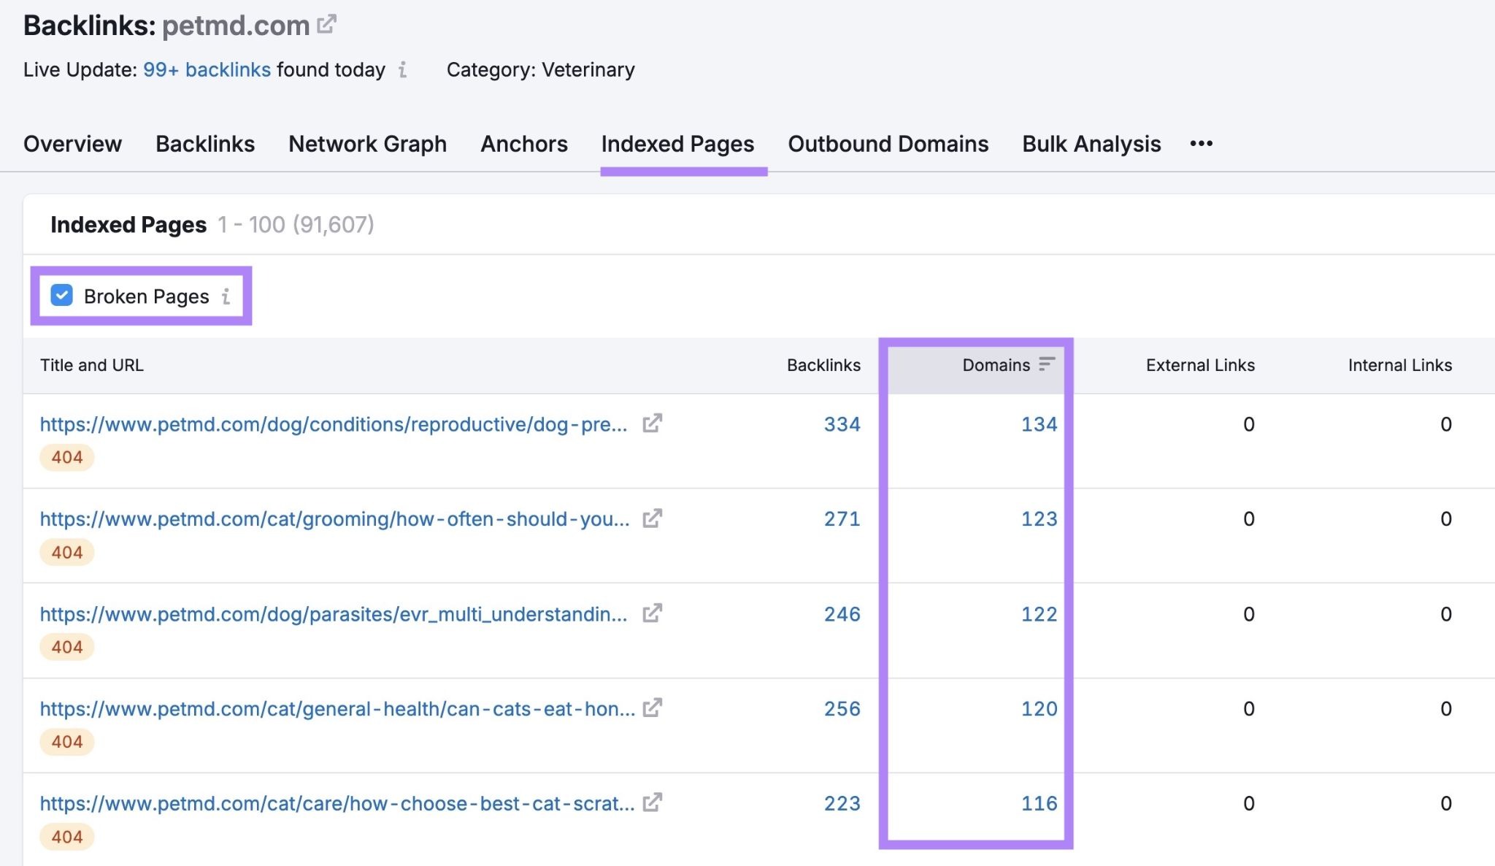Click the sort icon in the Domains column header
1495x866 pixels.
click(x=1047, y=363)
